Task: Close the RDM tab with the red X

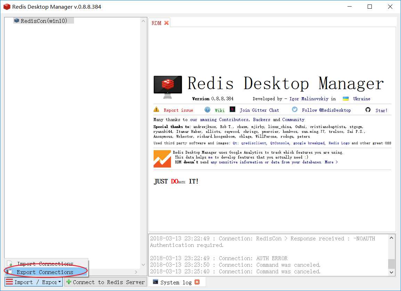Action: point(166,23)
